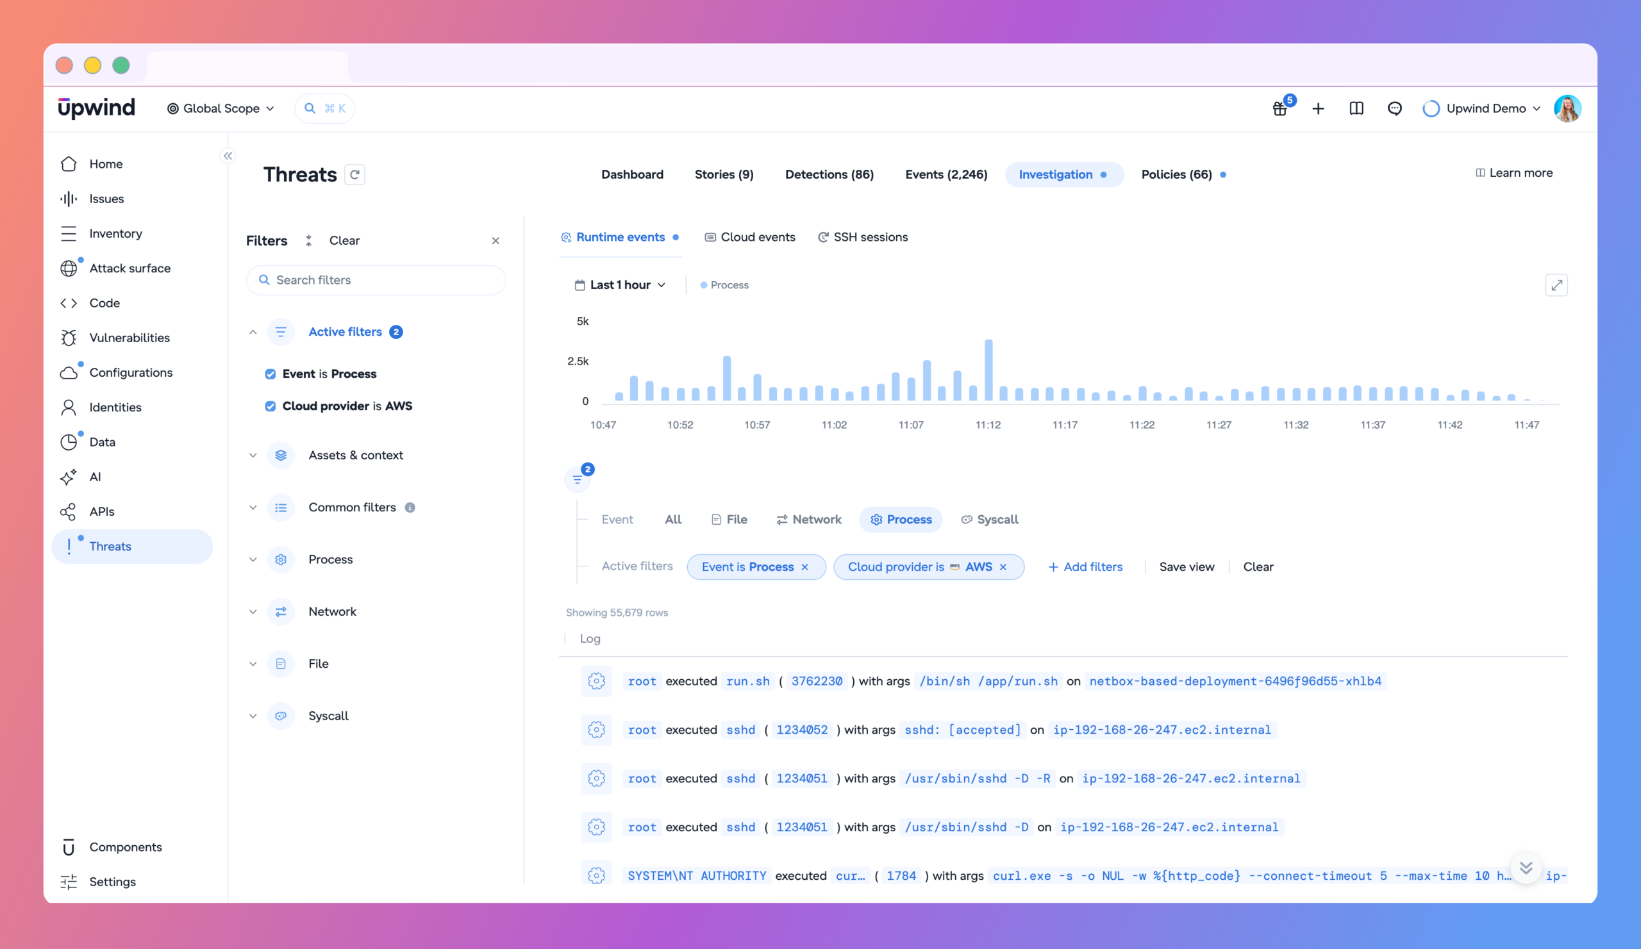Expand Assets & context filters
Viewport: 1641px width, 949px height.
pyautogui.click(x=253, y=456)
